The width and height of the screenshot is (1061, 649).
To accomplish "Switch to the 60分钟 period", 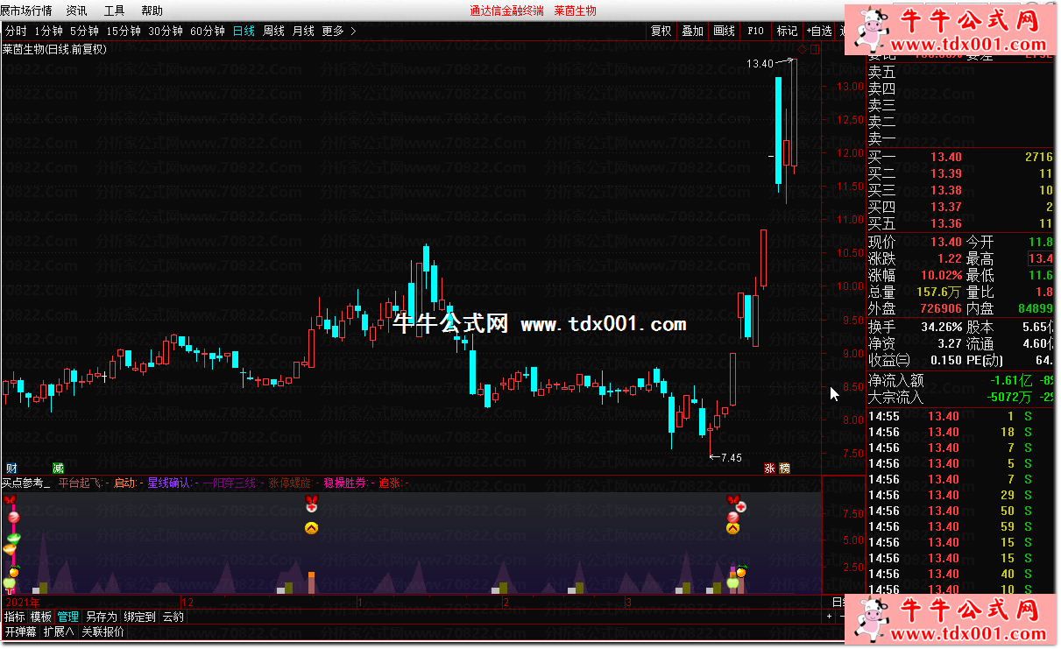I will pos(208,31).
